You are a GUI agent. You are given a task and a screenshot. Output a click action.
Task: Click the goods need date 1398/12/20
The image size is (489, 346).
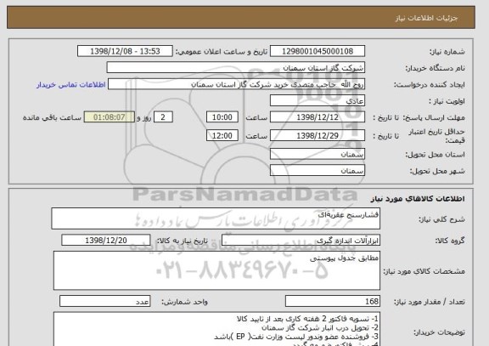click(106, 240)
